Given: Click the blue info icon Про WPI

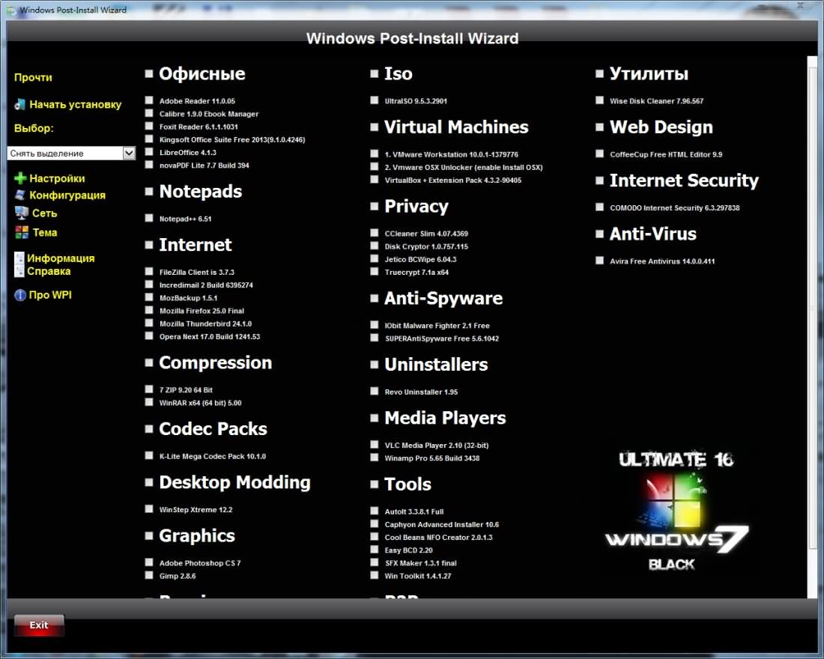Looking at the screenshot, I should tap(20, 295).
